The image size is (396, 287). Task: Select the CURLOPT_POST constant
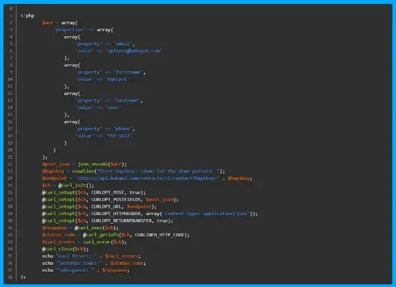107,192
